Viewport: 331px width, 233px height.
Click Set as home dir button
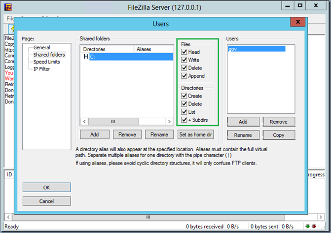(196, 134)
